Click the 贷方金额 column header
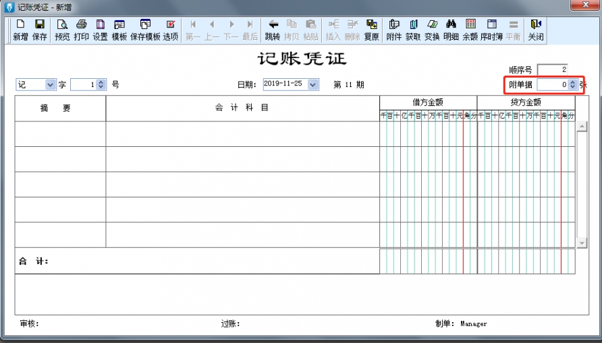 (526, 102)
